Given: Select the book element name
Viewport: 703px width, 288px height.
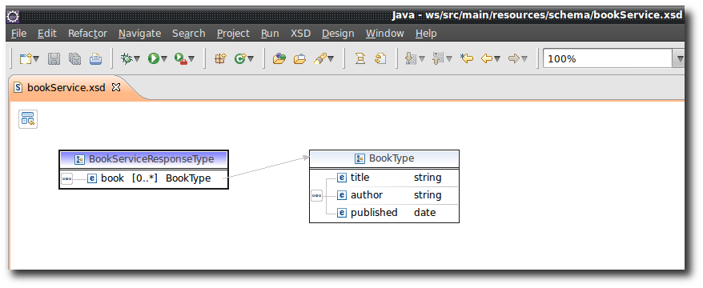Looking at the screenshot, I should click(113, 178).
